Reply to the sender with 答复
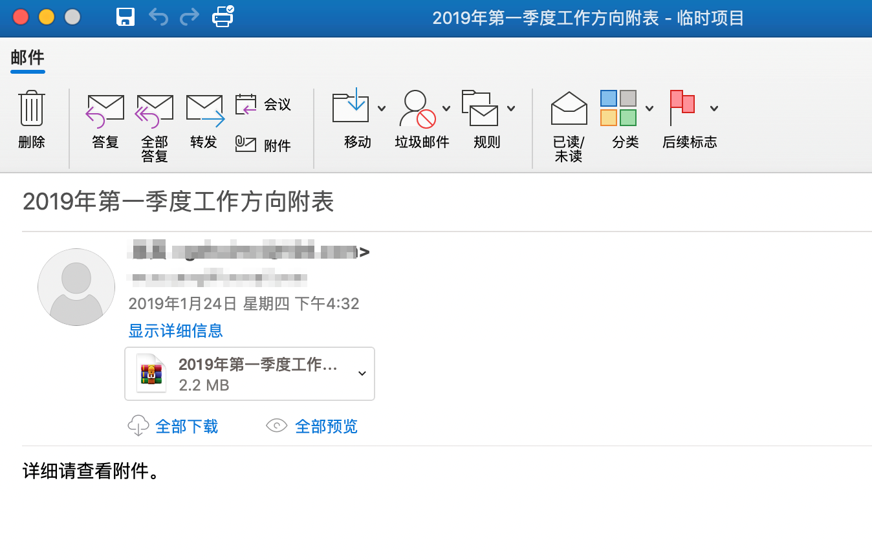Screen dimensions: 872x560 [104, 120]
